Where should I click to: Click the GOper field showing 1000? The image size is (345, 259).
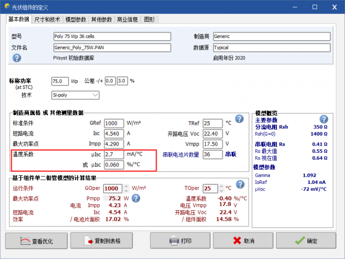click(113, 188)
